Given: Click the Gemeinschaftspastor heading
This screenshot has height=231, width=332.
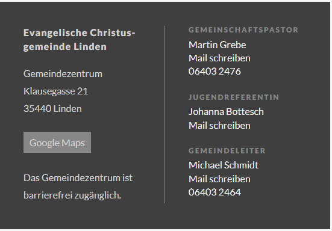Looking at the screenshot, I should (243, 30).
